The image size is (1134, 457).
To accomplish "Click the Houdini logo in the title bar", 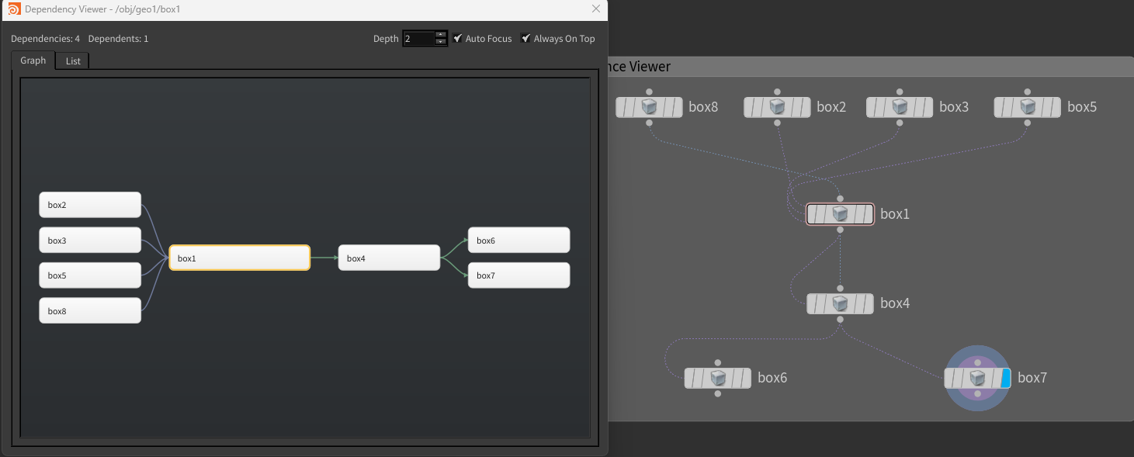I will (x=14, y=9).
